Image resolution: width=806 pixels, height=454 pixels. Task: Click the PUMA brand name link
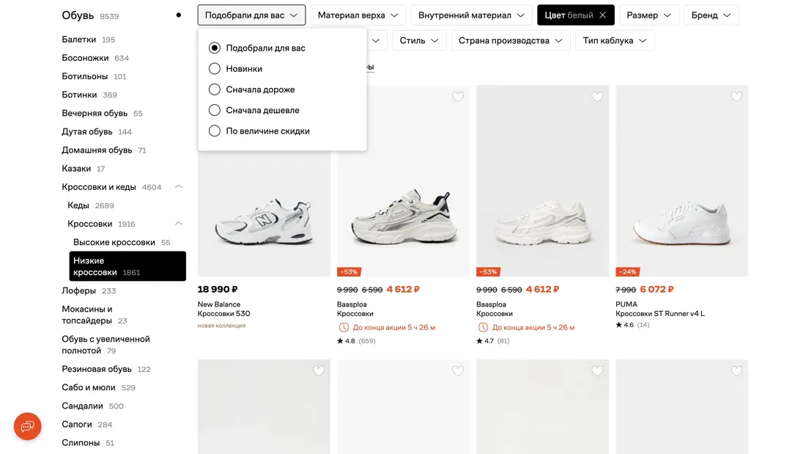pos(626,304)
